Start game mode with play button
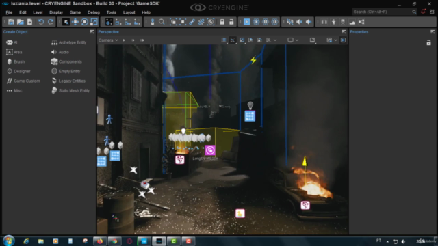Image resolution: width=438 pixels, height=246 pixels. [x=246, y=22]
